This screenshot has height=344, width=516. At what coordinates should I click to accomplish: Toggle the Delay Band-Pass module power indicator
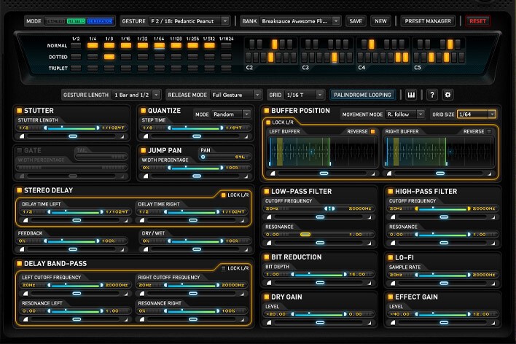[x=19, y=263]
